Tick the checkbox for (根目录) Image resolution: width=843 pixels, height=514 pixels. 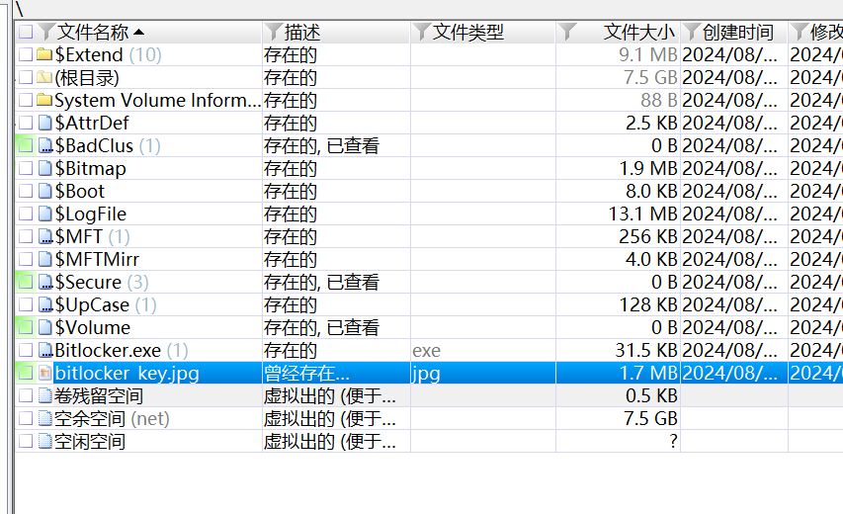coord(26,77)
